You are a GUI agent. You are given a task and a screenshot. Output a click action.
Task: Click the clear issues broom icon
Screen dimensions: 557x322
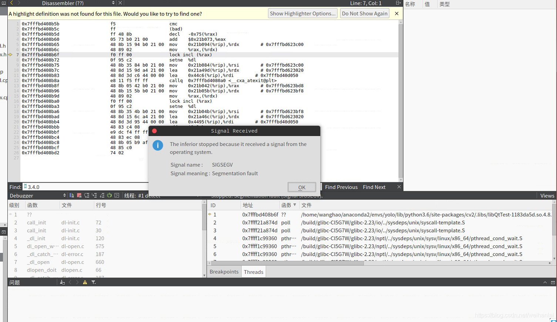[x=62, y=282]
